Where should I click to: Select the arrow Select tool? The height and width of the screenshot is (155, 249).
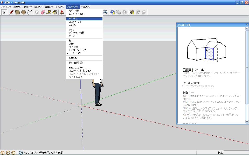tap(4, 12)
